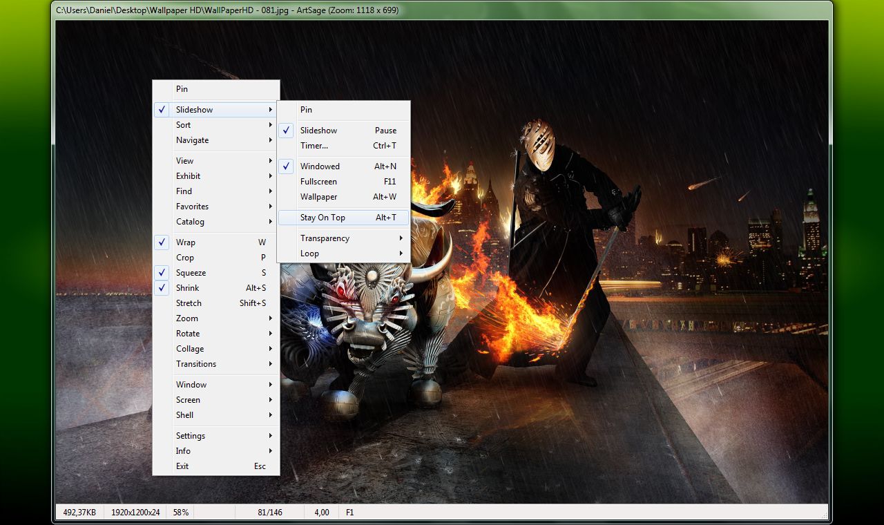The width and height of the screenshot is (884, 525).
Task: Open the Zoom submenu
Action: (216, 318)
